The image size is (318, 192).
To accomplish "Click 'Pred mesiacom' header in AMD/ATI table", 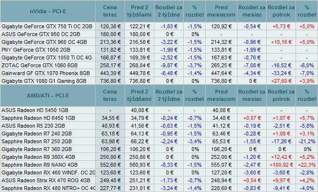I will pyautogui.click(x=221, y=96).
